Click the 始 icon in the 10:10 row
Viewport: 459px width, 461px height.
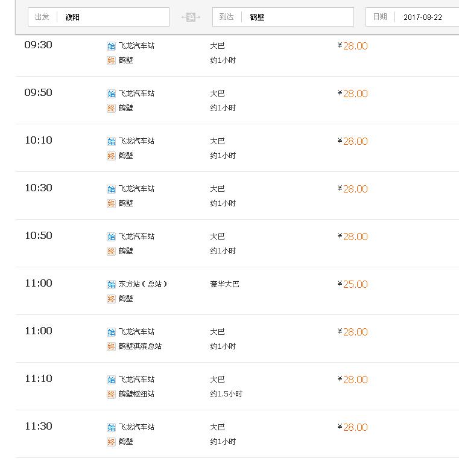point(111,141)
